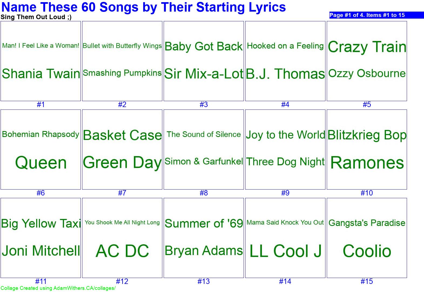Click the Bohemian Rhapsody Queen tile

41,149
